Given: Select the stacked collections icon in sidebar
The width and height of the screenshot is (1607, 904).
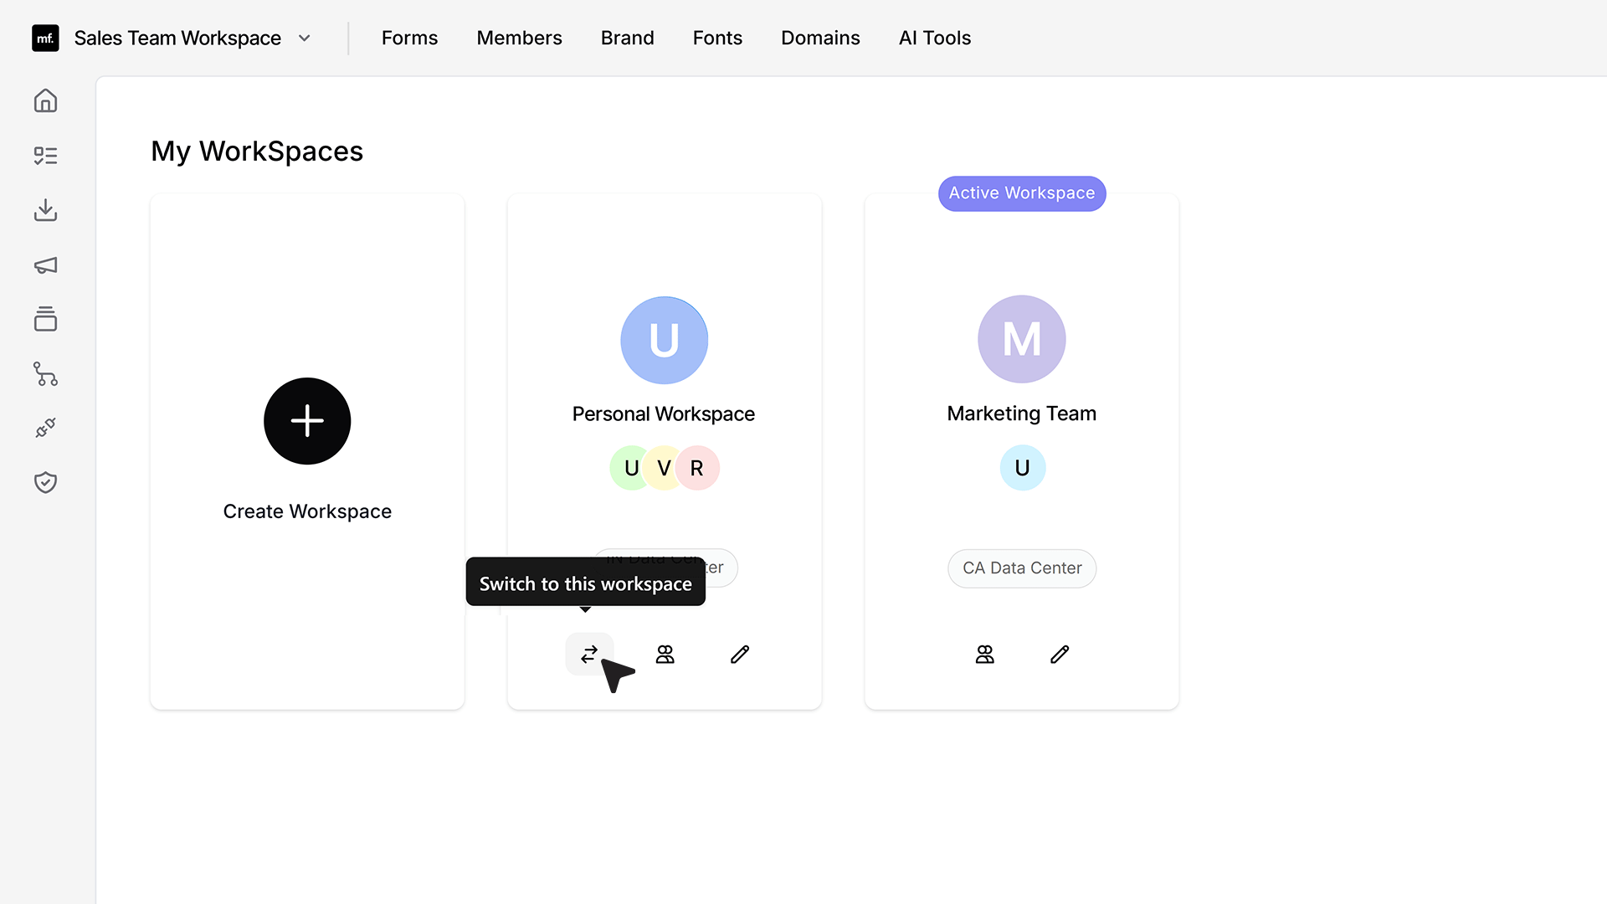Looking at the screenshot, I should (45, 319).
